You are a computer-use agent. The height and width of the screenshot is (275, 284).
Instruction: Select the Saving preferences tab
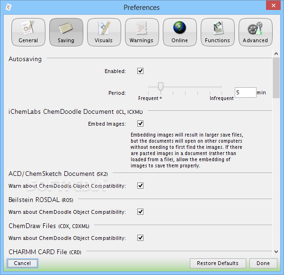pyautogui.click(x=66, y=32)
